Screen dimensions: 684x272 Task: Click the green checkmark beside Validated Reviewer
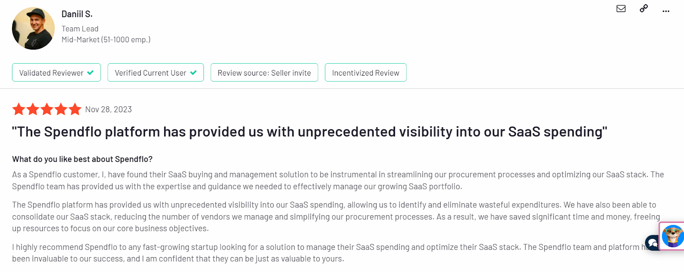pyautogui.click(x=90, y=73)
